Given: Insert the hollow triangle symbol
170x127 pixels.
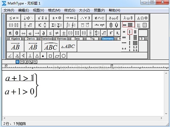Looking at the screenshot, I should (x=37, y=56).
